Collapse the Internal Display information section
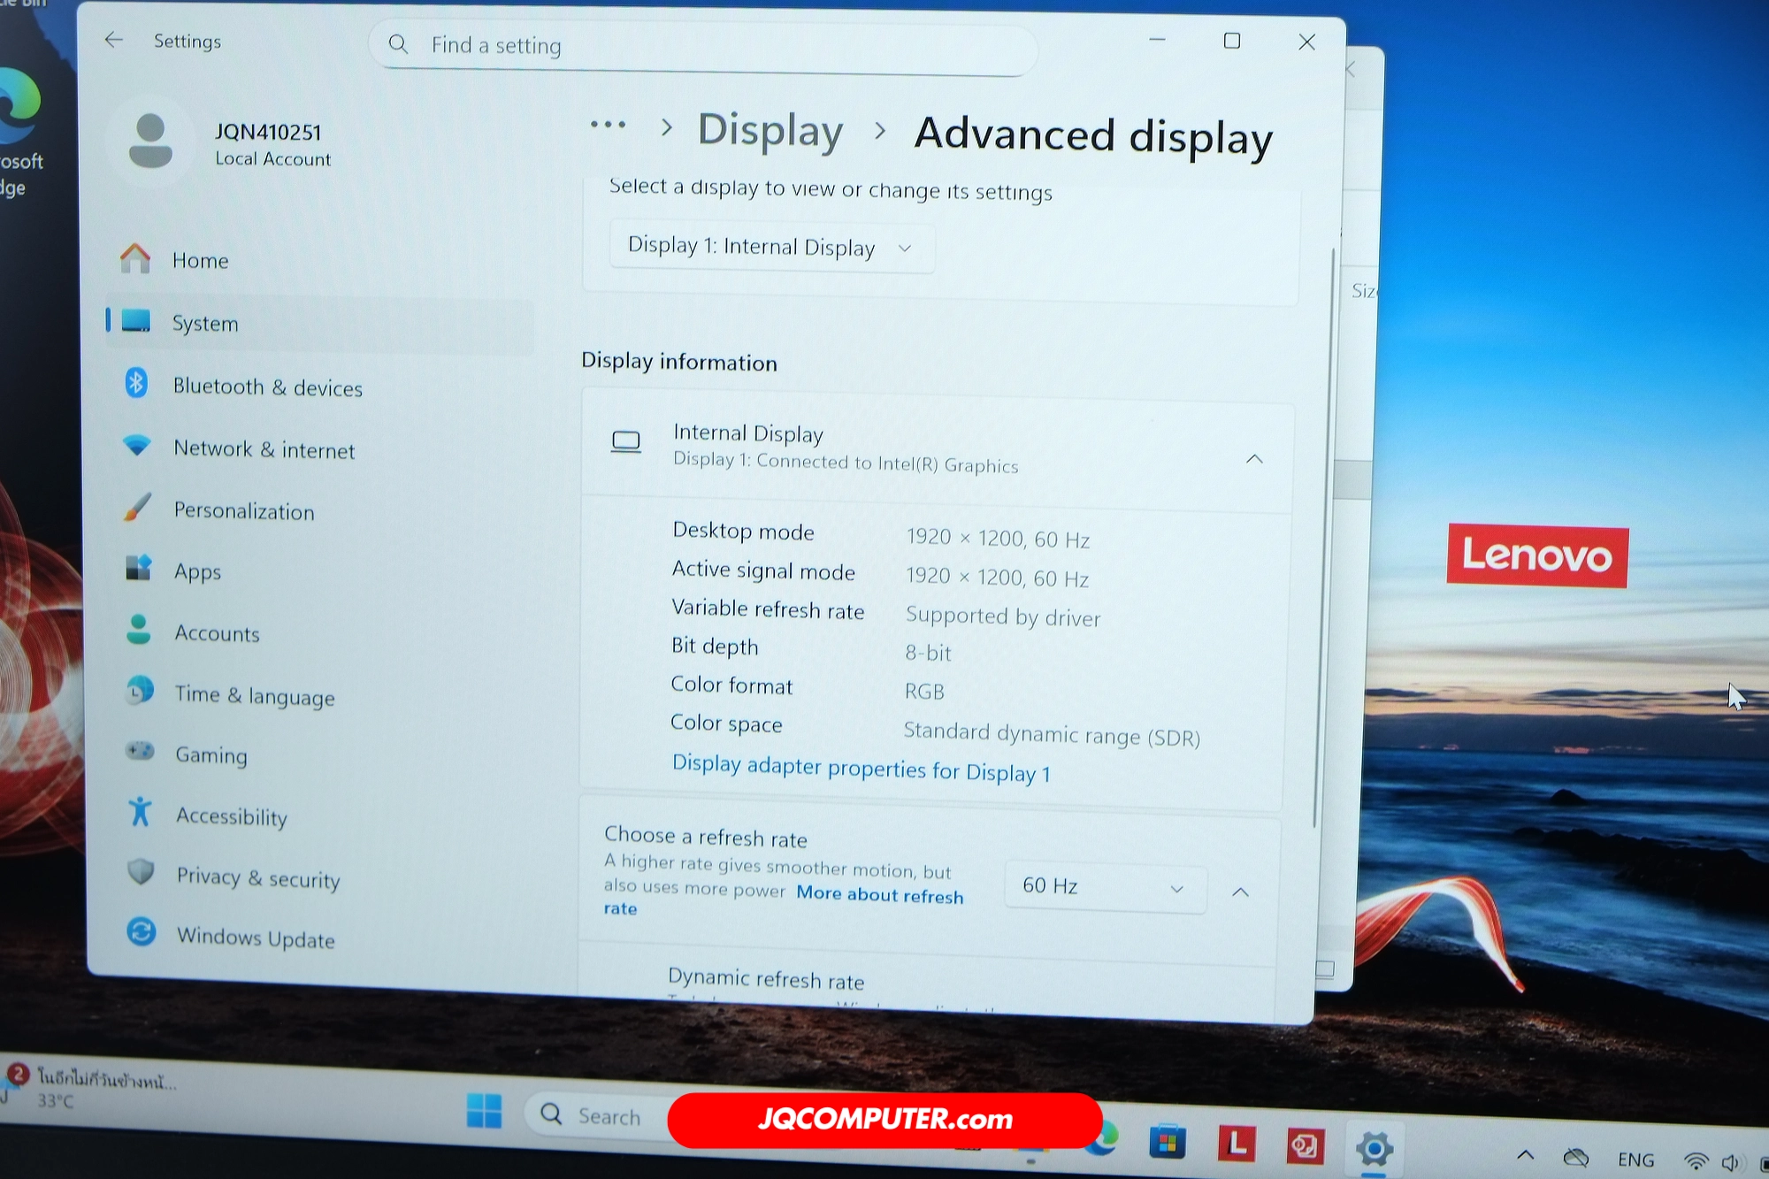The width and height of the screenshot is (1769, 1179). [x=1254, y=459]
